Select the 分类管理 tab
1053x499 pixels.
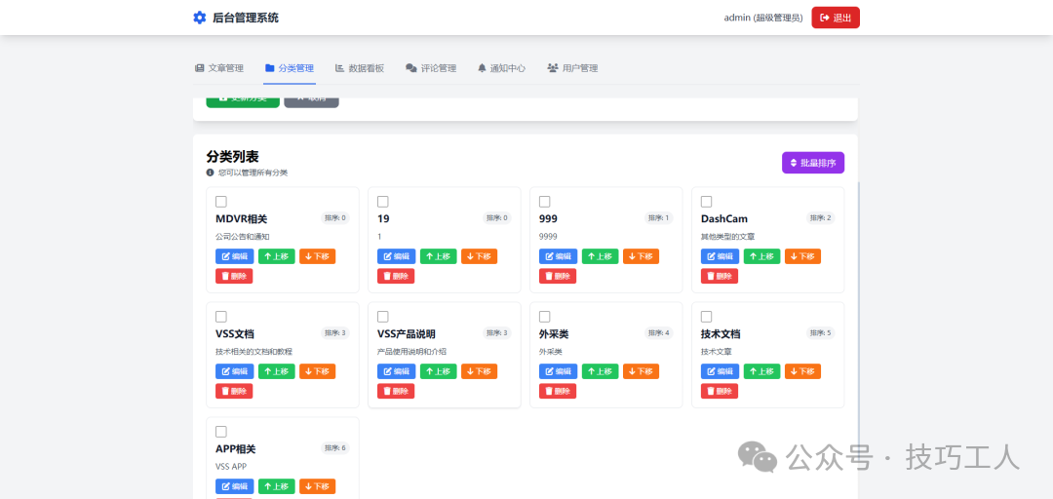(x=290, y=68)
